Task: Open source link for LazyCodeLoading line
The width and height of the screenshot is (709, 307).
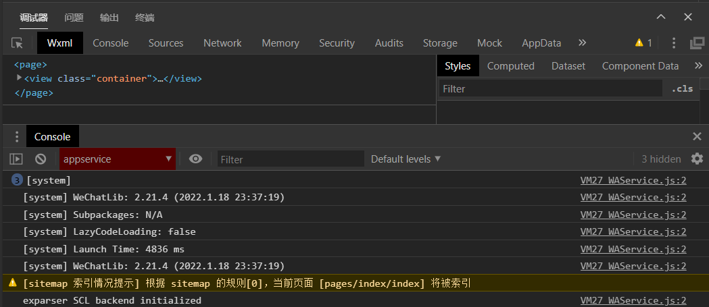Action: click(633, 231)
